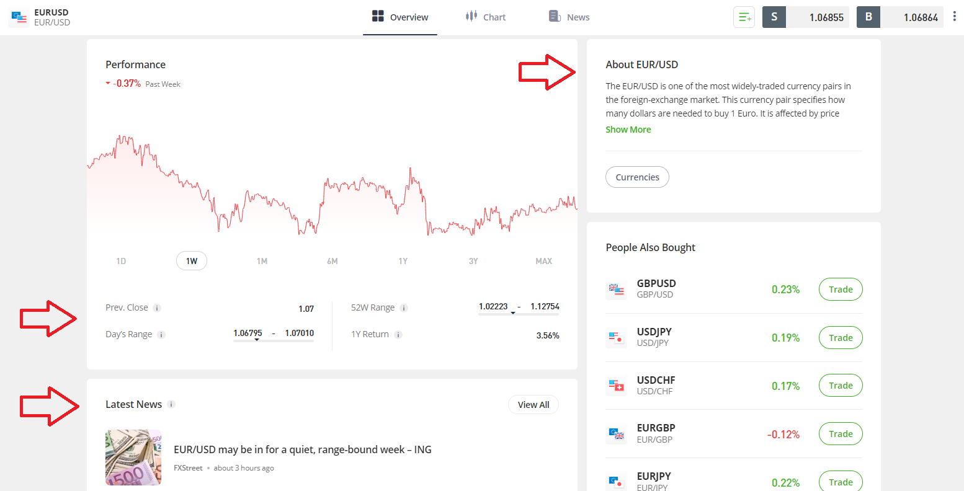Click the S sell price button
The width and height of the screenshot is (964, 491).
(x=805, y=17)
